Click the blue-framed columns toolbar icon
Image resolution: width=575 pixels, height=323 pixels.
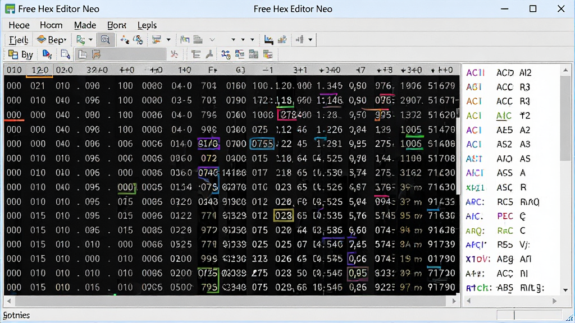tap(185, 40)
